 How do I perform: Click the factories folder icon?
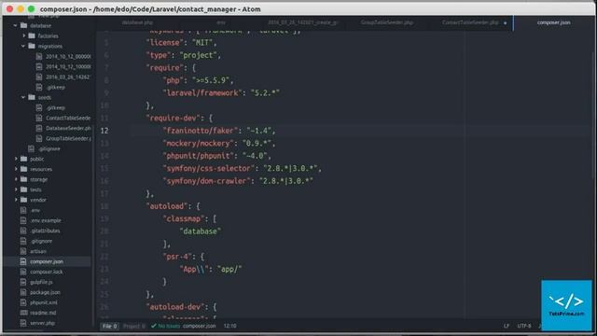pos(32,35)
